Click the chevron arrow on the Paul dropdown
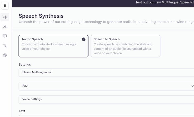This screenshot has height=117, width=194. click(192, 86)
